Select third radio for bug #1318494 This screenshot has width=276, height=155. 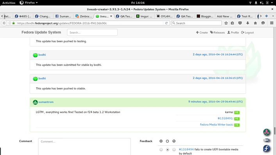click(x=174, y=150)
